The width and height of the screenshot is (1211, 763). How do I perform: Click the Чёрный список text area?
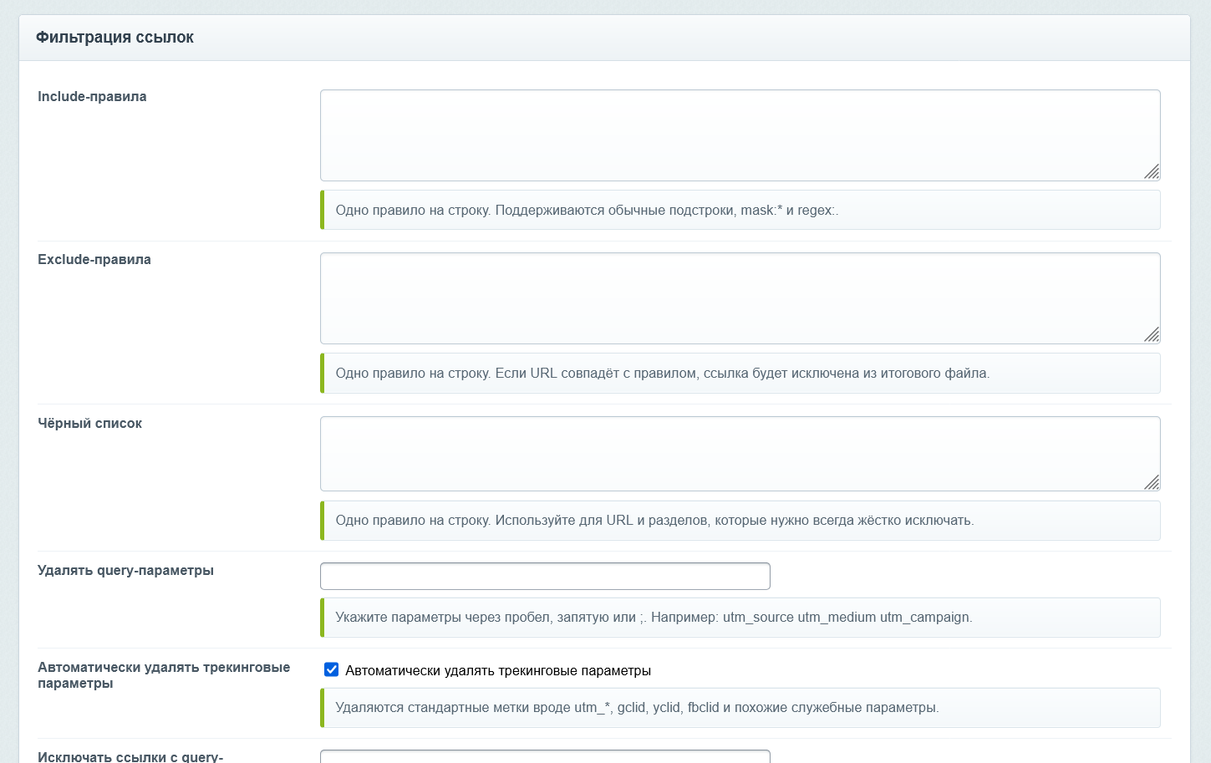pyautogui.click(x=740, y=454)
